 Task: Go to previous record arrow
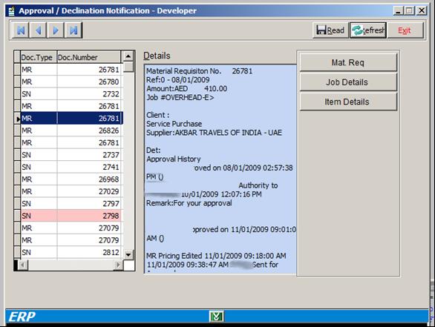(39, 30)
